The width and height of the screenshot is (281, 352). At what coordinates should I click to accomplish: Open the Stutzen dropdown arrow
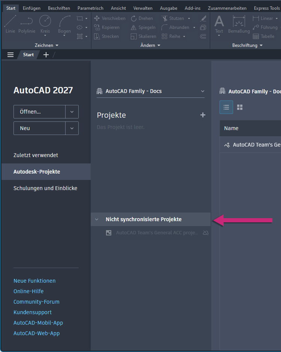tap(189, 18)
